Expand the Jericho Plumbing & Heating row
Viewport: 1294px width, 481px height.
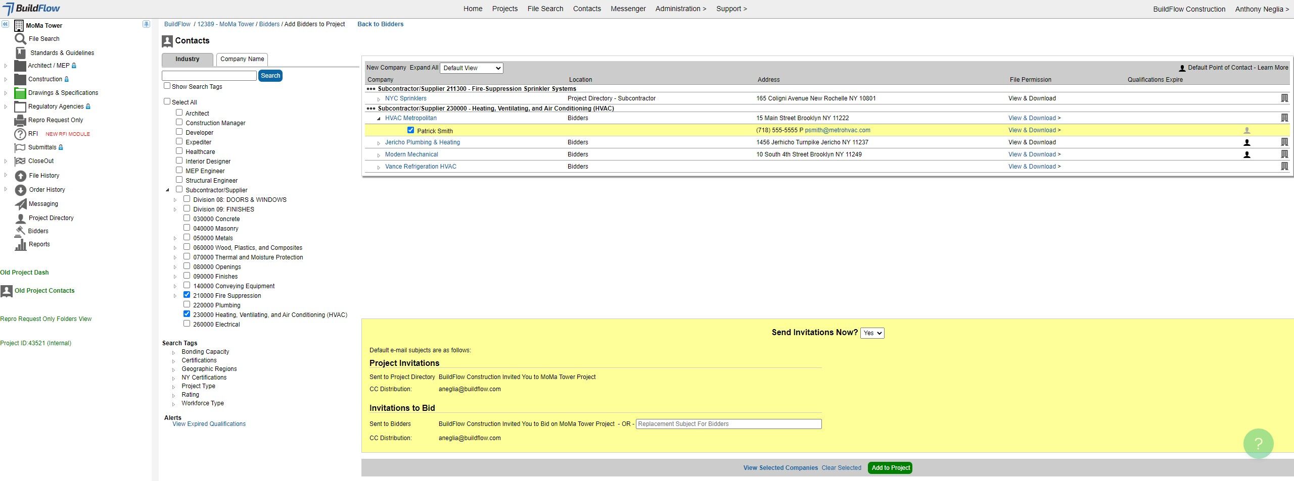click(379, 143)
